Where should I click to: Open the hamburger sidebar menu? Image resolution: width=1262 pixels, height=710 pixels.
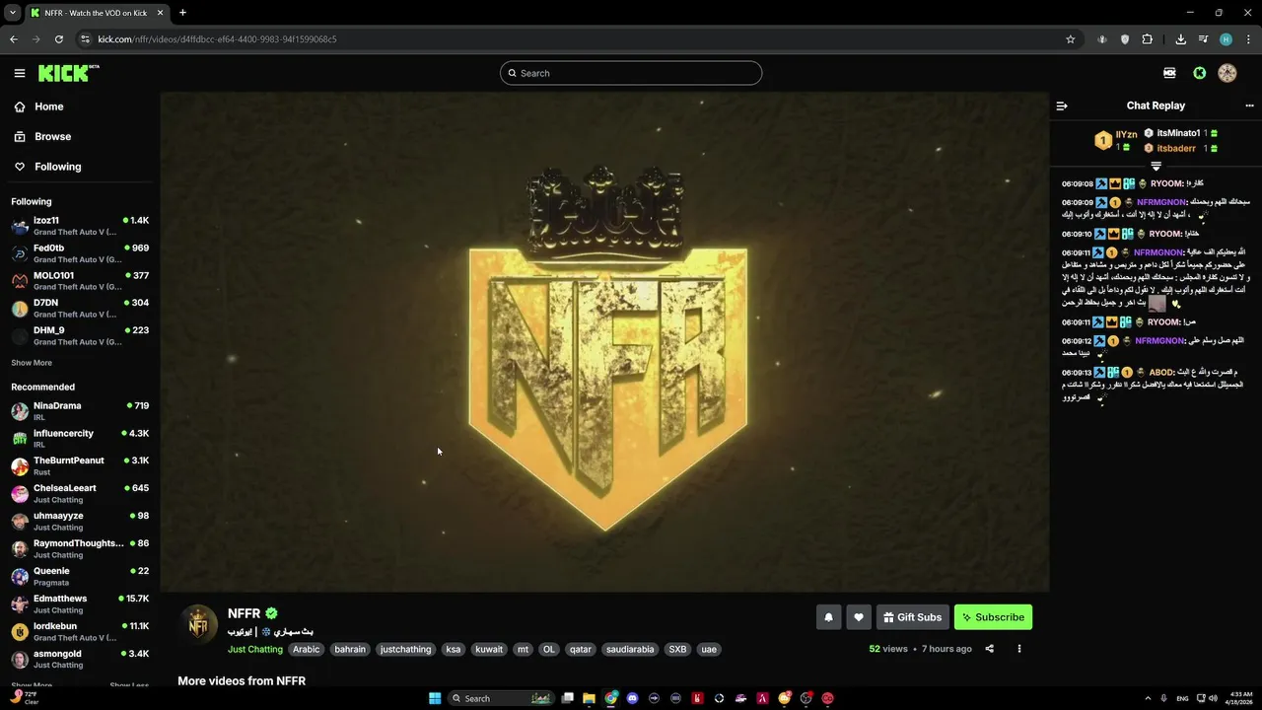pyautogui.click(x=20, y=73)
